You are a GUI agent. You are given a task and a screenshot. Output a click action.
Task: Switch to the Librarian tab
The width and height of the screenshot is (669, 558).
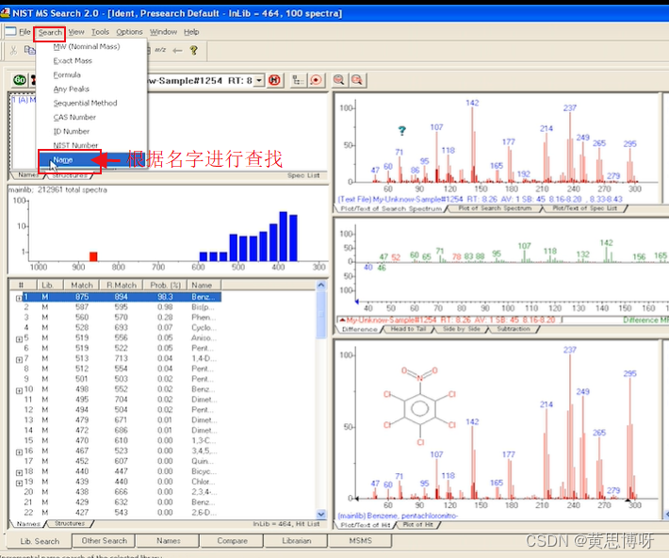point(296,540)
